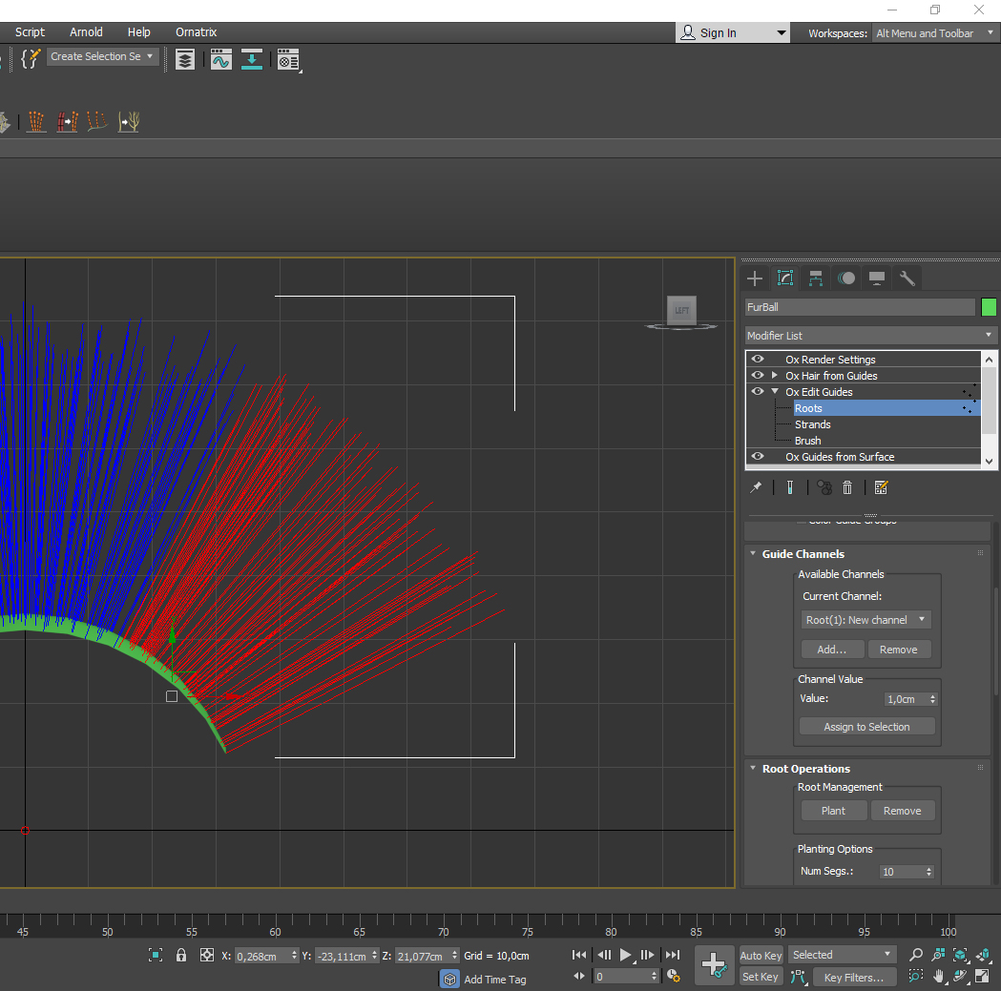
Task: Open the Motion panel tab
Action: 846,279
